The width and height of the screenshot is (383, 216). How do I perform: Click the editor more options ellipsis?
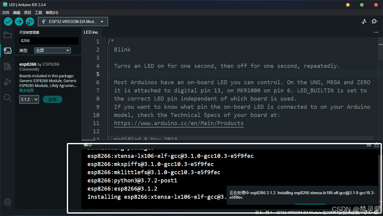point(376,32)
